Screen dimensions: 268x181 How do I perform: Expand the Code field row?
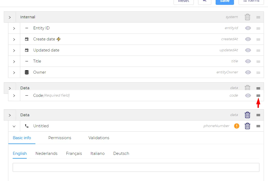[14, 95]
